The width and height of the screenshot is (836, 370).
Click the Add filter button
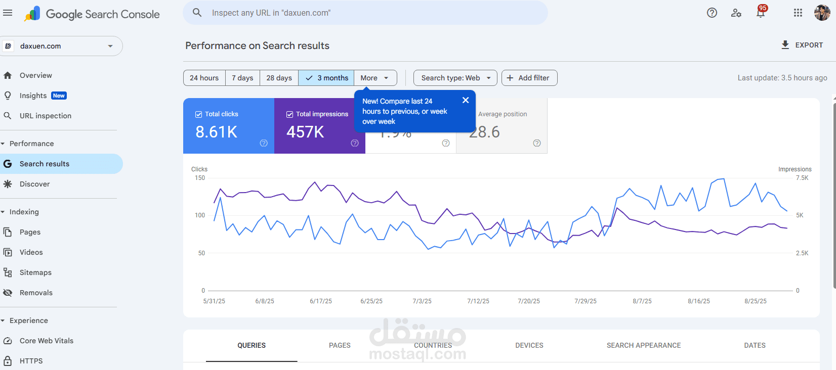[x=529, y=78]
